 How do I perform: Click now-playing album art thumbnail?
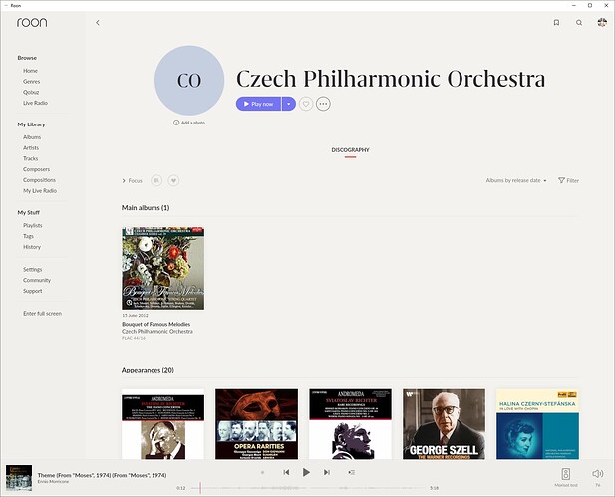click(x=19, y=478)
